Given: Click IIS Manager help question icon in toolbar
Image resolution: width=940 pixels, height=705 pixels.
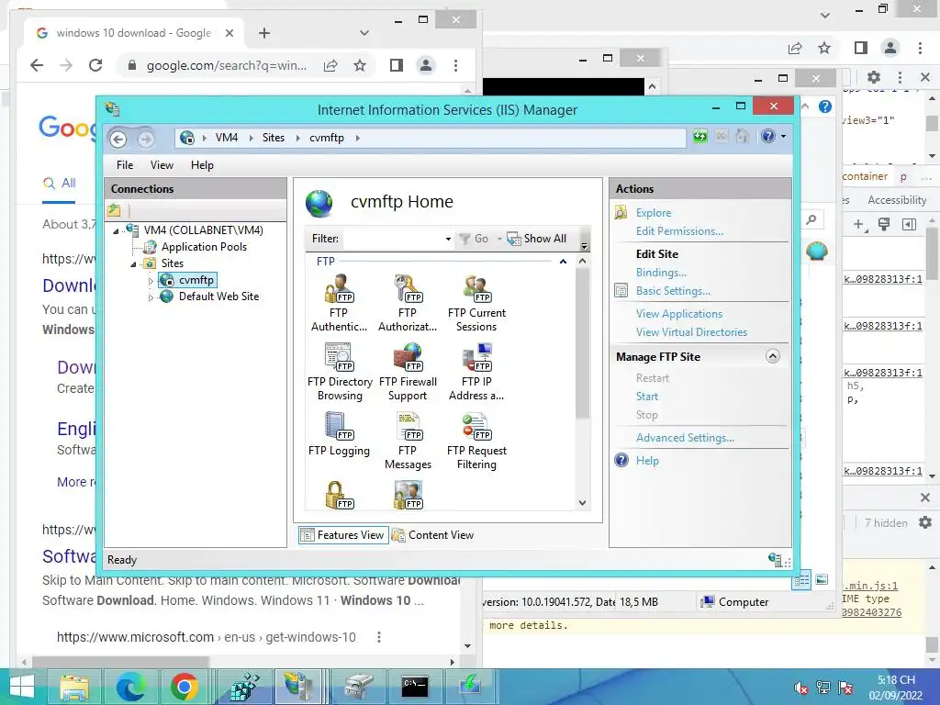Looking at the screenshot, I should 768,137.
